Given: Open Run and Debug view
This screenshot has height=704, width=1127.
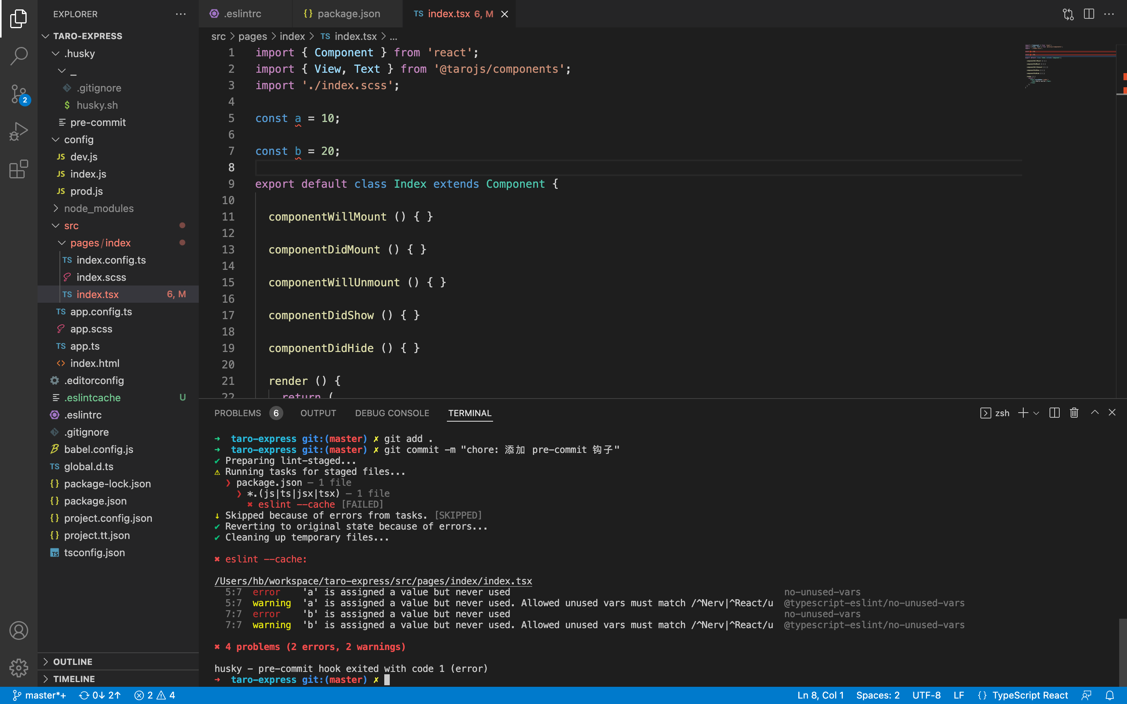Looking at the screenshot, I should tap(19, 131).
